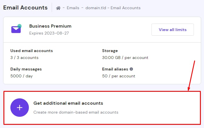This screenshot has width=204, height=128.
Task: Click the Daily messages label
Action: point(26,69)
